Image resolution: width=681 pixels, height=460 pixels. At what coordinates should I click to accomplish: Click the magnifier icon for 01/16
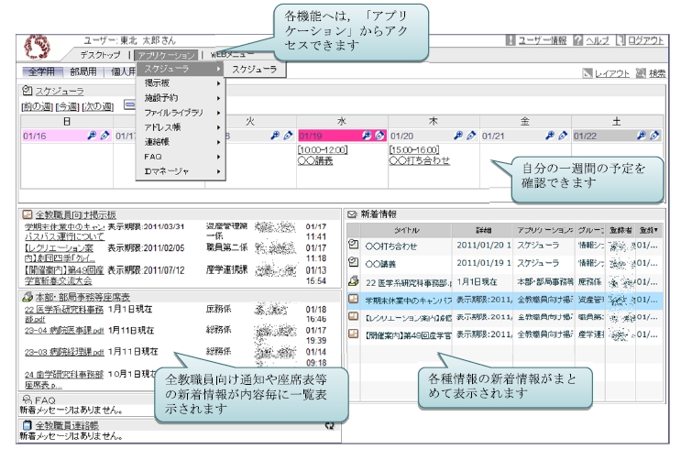92,136
